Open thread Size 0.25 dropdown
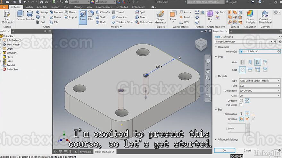Screen dimensions: 282x158 (260, 86)
